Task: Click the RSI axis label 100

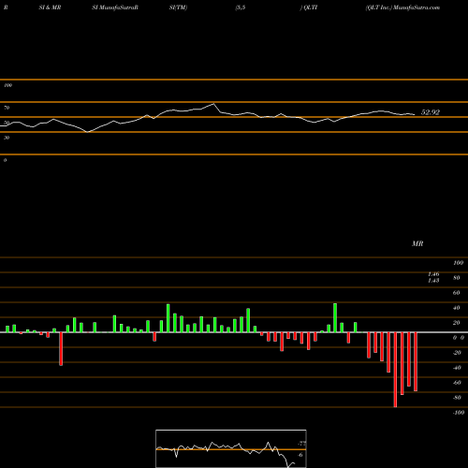Action: [7, 85]
